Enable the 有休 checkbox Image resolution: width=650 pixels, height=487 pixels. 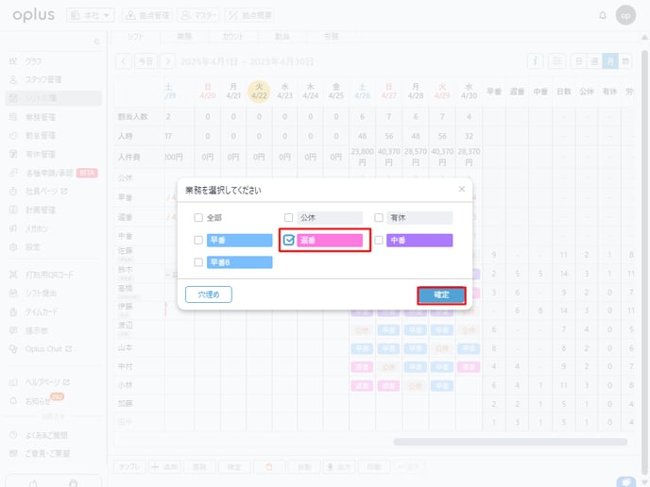tap(379, 217)
